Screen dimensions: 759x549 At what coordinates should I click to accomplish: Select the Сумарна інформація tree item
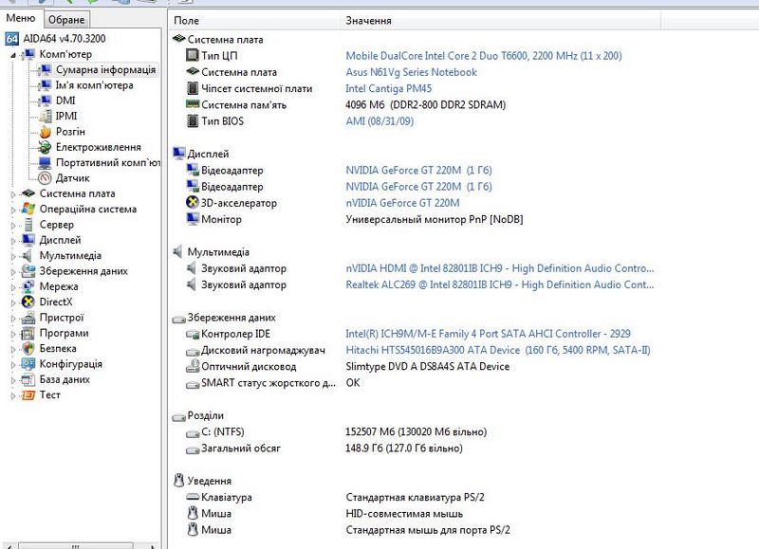tap(105, 70)
